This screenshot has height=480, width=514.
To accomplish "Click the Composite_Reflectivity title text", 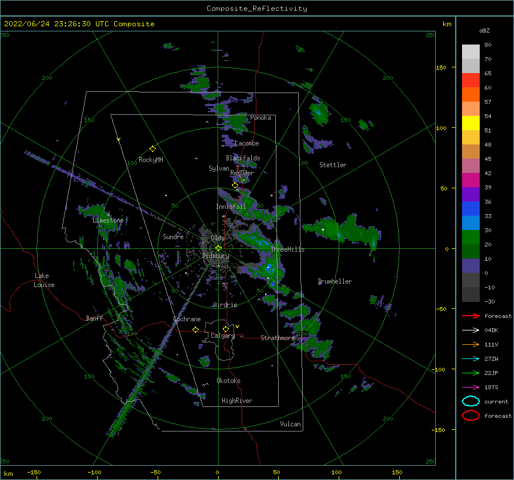I will pos(256,9).
